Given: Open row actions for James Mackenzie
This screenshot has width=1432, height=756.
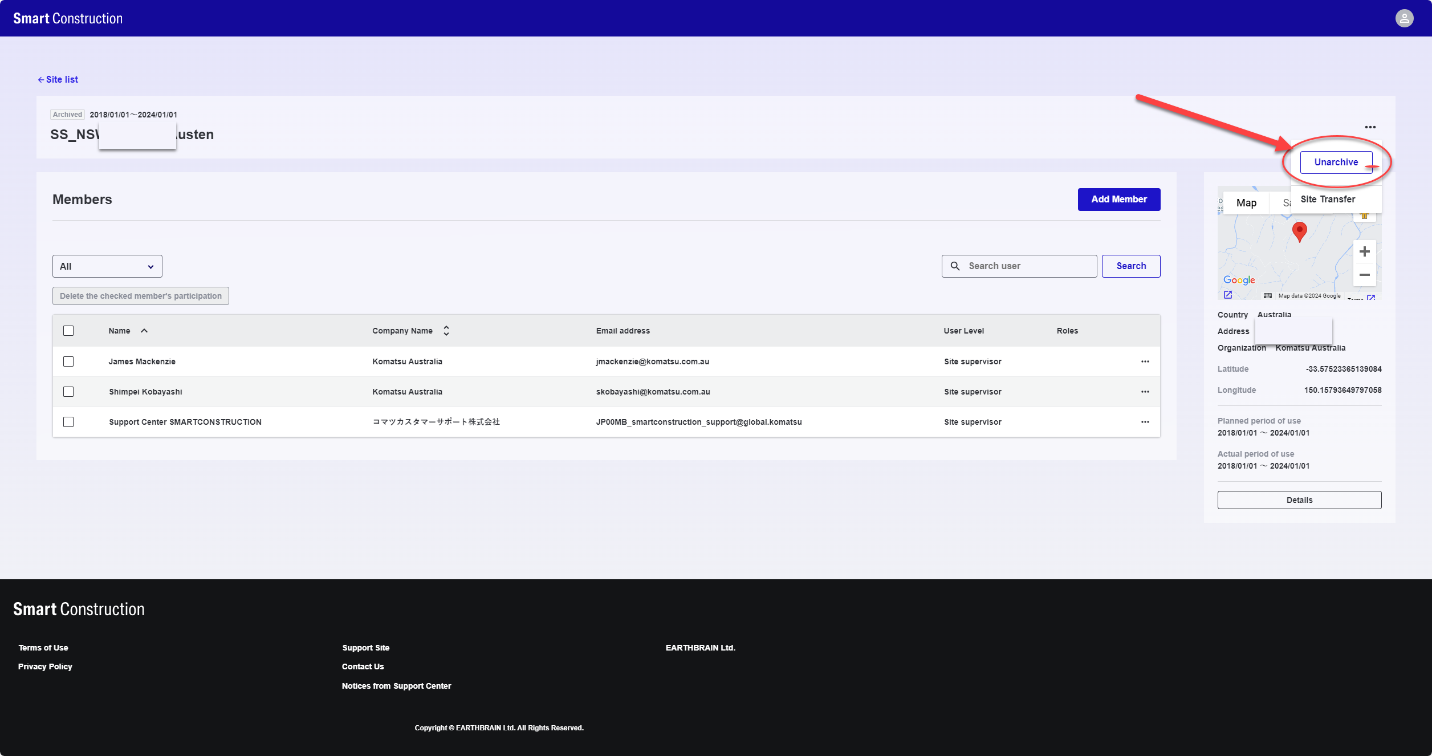Looking at the screenshot, I should click(1145, 361).
